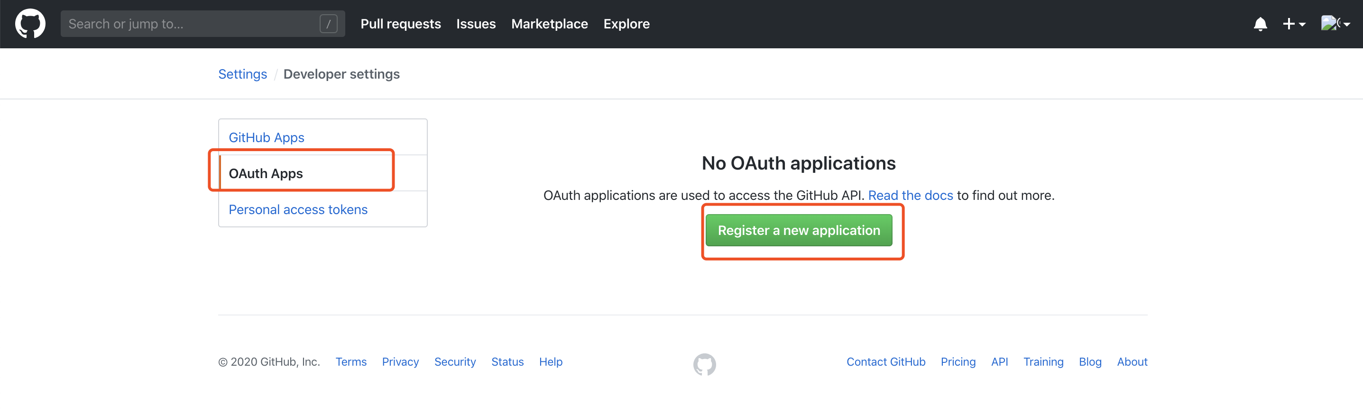The height and width of the screenshot is (414, 1363).
Task: Open the Security footer link
Action: [454, 361]
